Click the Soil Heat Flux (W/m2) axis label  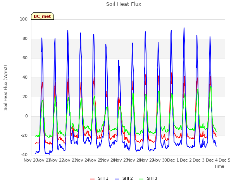pos(5,88)
